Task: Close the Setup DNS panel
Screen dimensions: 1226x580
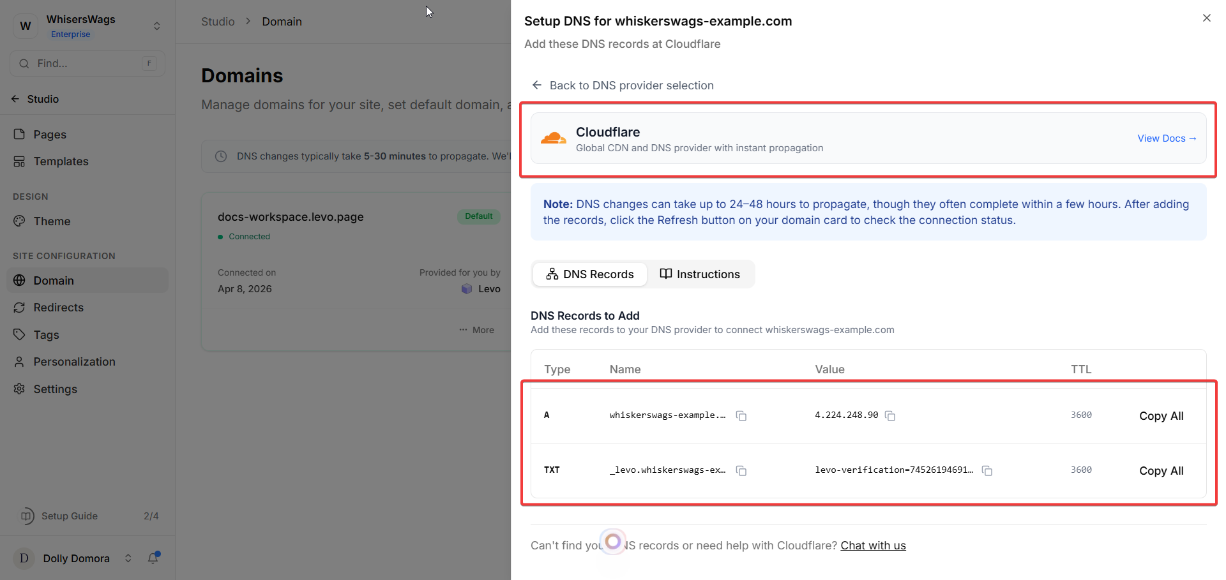Action: pyautogui.click(x=1206, y=18)
